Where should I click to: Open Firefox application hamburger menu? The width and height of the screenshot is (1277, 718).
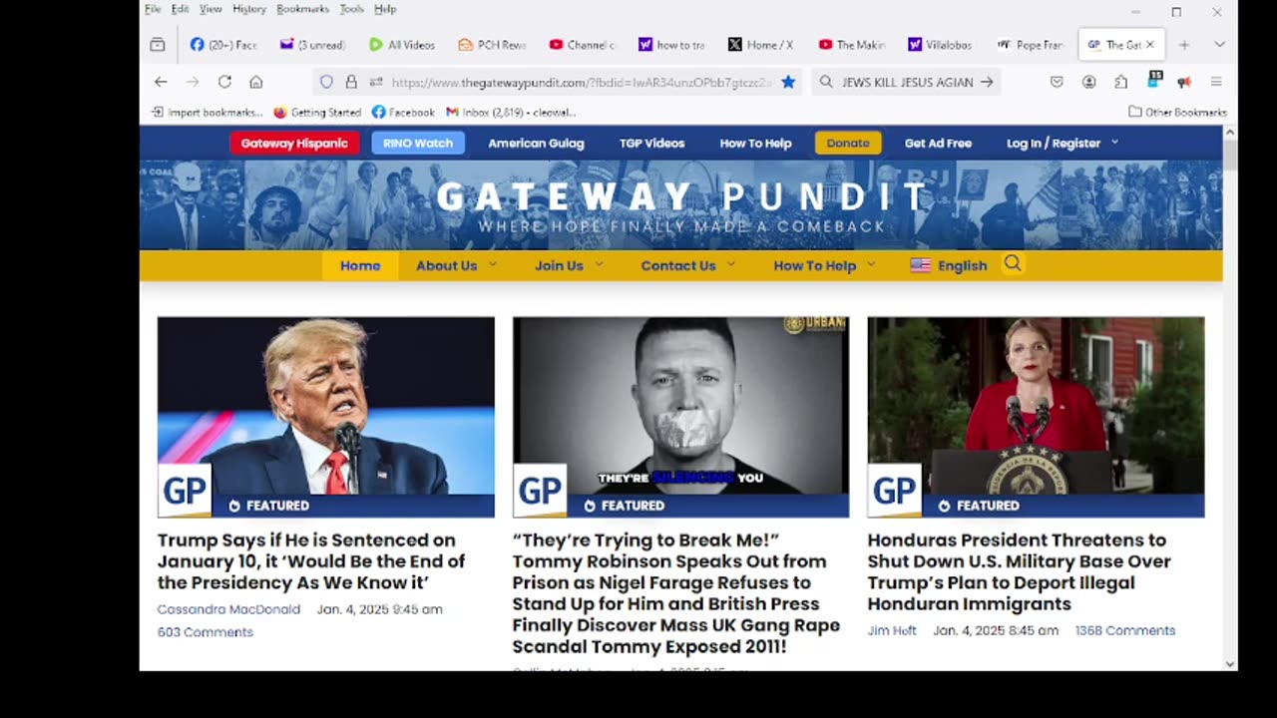pos(1216,82)
